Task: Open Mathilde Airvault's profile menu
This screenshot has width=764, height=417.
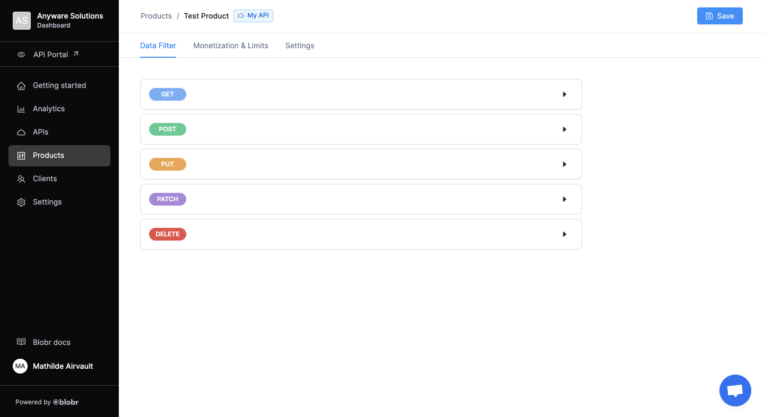Action: pos(63,366)
